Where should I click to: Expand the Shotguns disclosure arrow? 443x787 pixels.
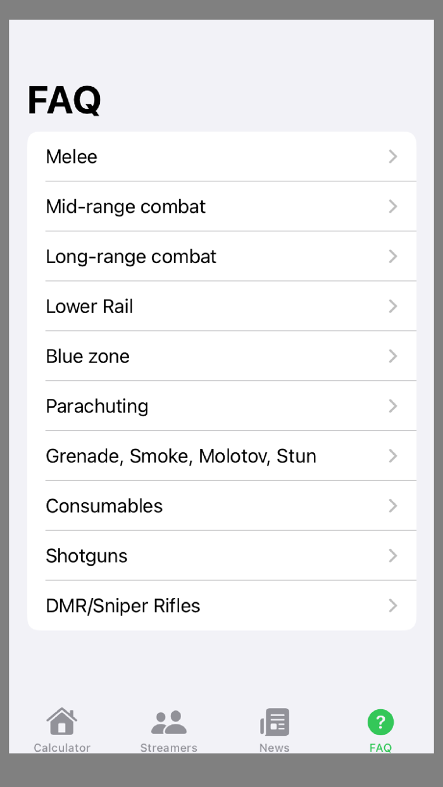tap(393, 555)
